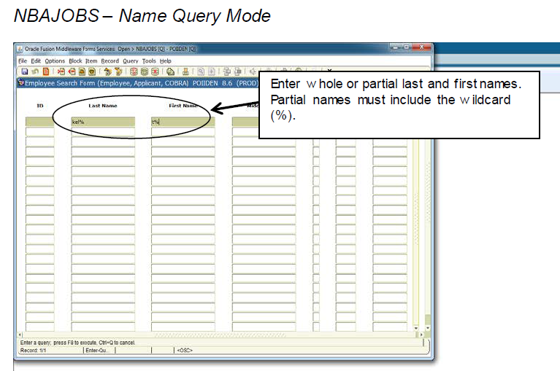This screenshot has width=560, height=371.
Task: Open the Query menu
Action: [130, 60]
